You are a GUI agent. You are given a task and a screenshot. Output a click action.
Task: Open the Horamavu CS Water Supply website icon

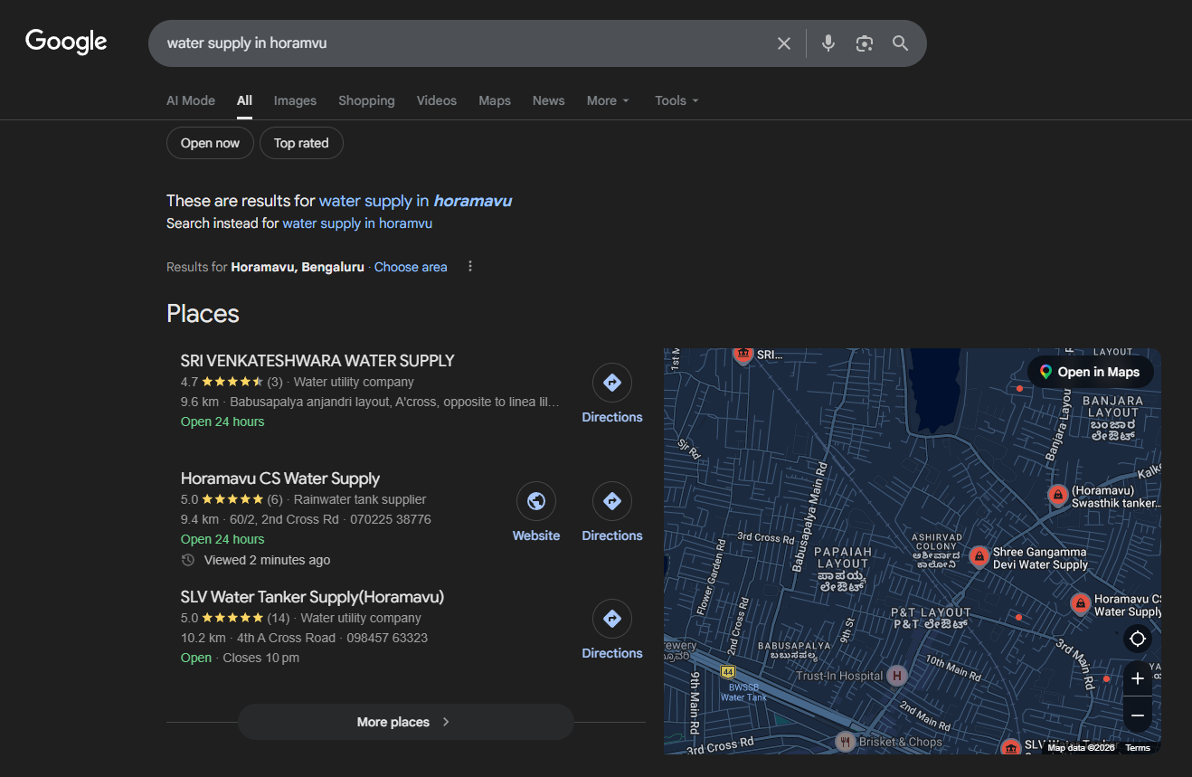pyautogui.click(x=536, y=501)
